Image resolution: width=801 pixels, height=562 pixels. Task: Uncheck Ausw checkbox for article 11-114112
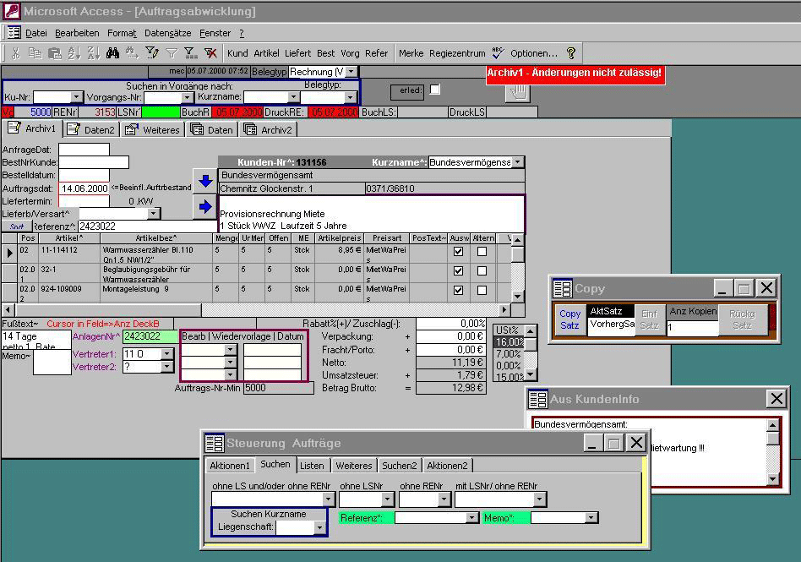coord(458,252)
